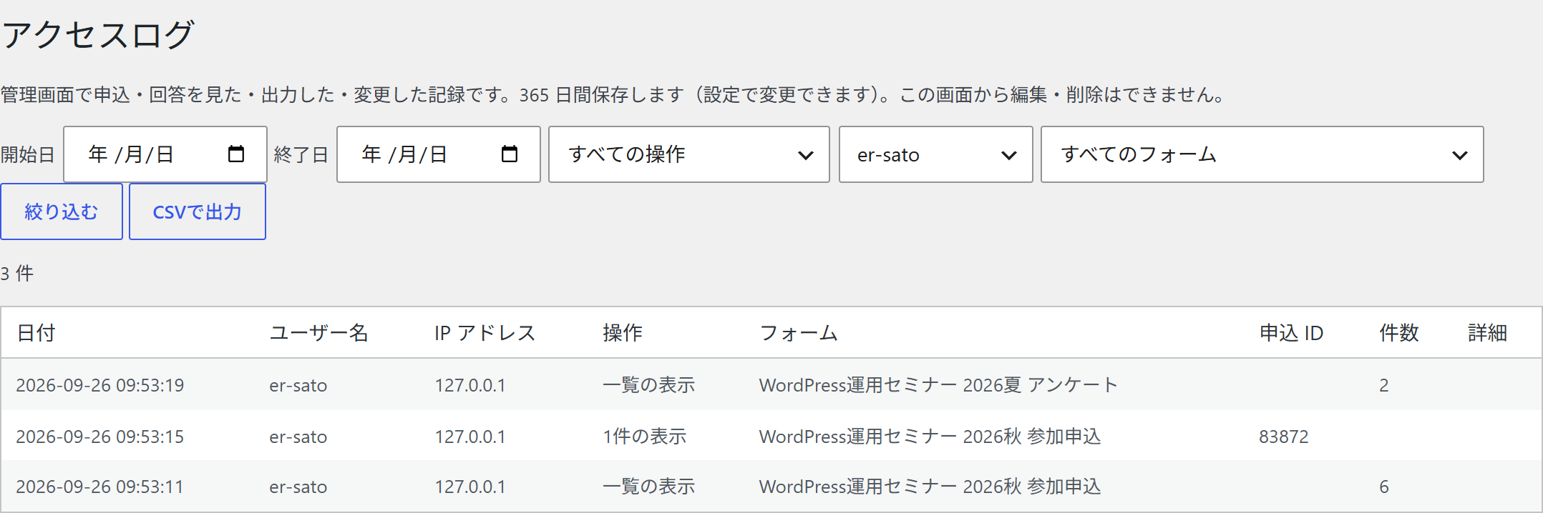1543x513 pixels.
Task: Click 127.0.0.1 in 09:53:19 row
Action: (x=470, y=385)
